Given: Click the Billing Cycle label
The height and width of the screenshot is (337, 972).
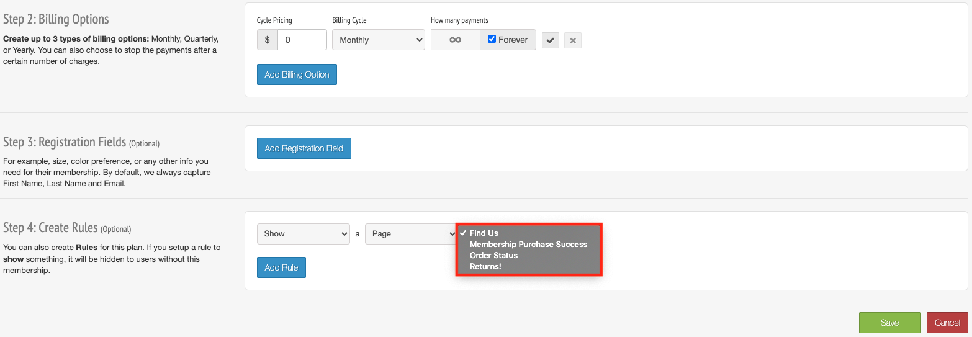Looking at the screenshot, I should (349, 20).
